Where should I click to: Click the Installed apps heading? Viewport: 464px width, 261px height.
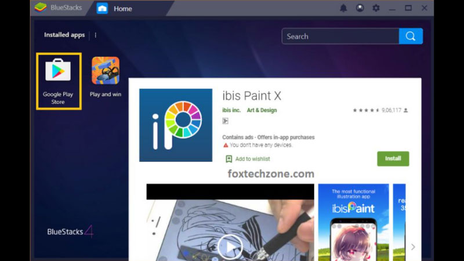pos(64,35)
